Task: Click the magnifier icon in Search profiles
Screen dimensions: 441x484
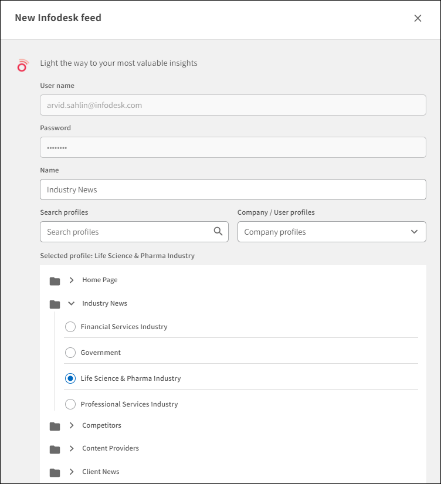Action: (x=219, y=231)
